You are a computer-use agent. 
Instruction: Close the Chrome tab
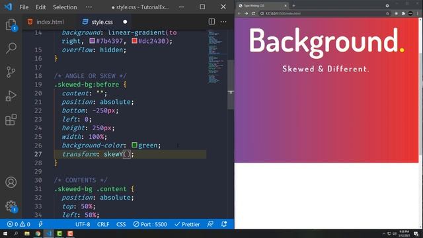286,6
